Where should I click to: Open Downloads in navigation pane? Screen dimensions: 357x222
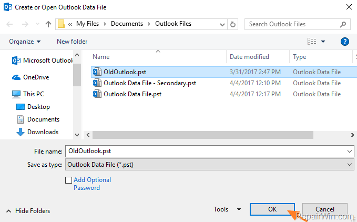click(37, 132)
